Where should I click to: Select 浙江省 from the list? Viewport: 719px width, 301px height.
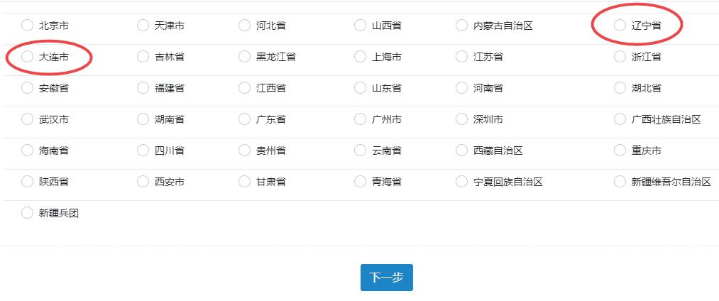(620, 57)
